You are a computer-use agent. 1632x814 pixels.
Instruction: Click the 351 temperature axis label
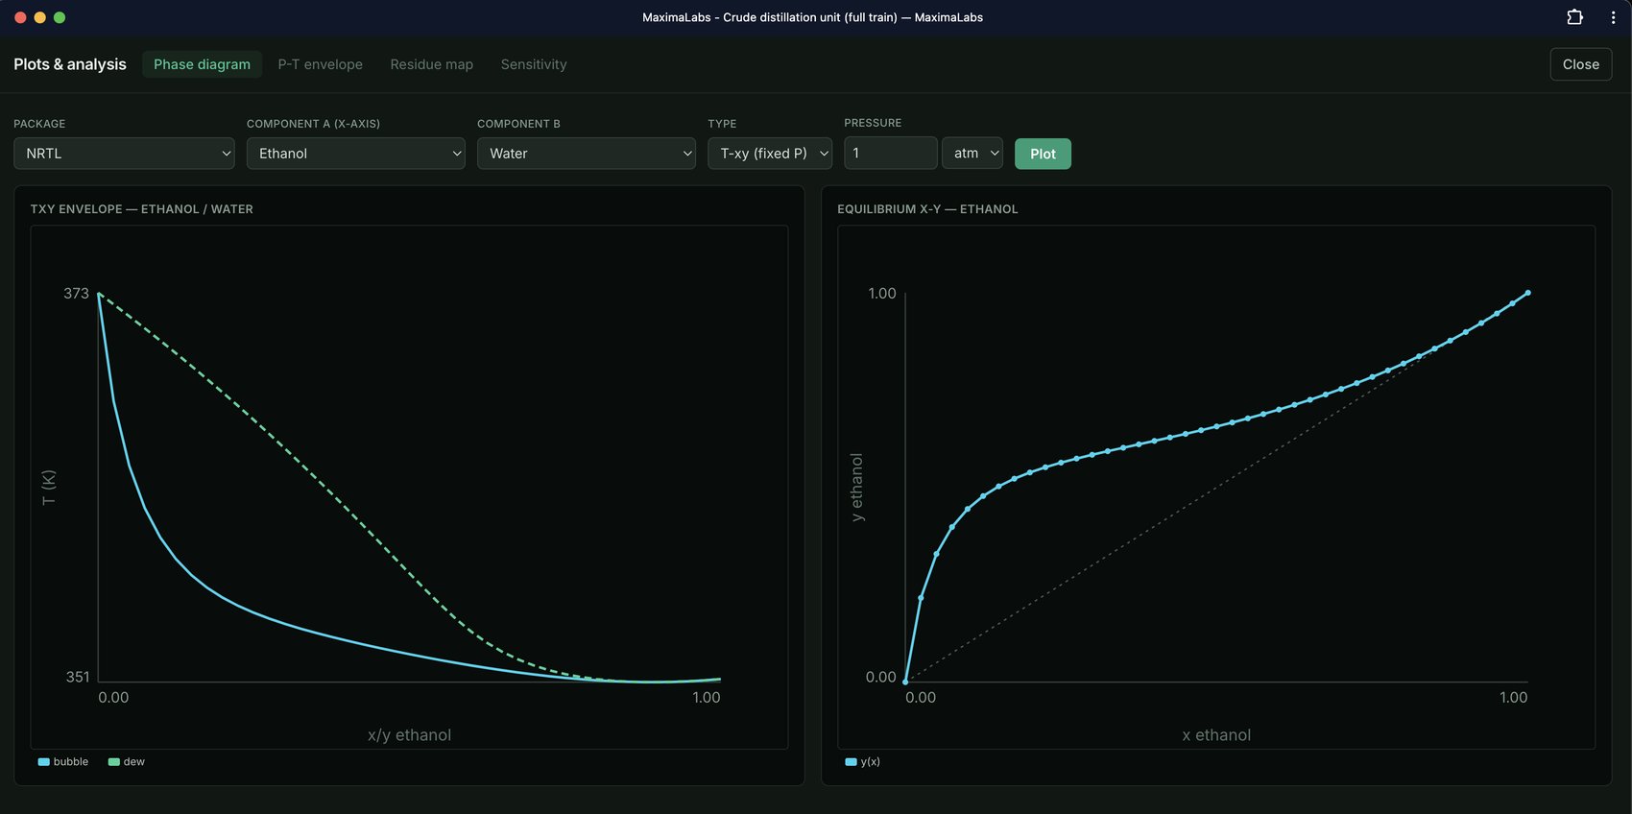click(x=78, y=677)
